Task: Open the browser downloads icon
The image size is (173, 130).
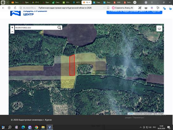Action: pyautogui.click(x=170, y=8)
